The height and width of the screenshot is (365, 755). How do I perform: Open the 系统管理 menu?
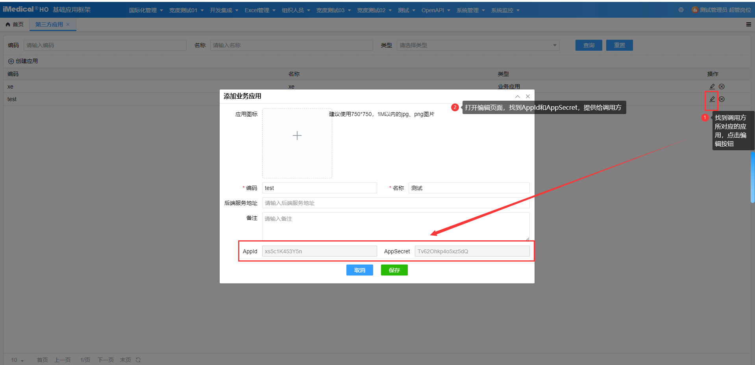pyautogui.click(x=470, y=10)
